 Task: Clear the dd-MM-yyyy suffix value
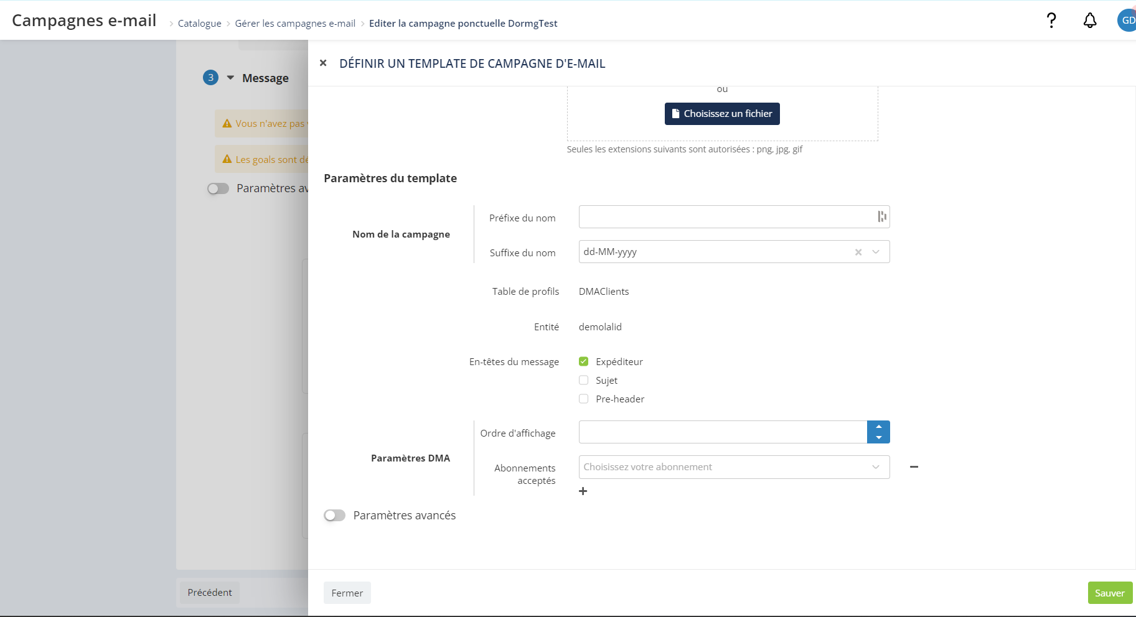(x=858, y=252)
